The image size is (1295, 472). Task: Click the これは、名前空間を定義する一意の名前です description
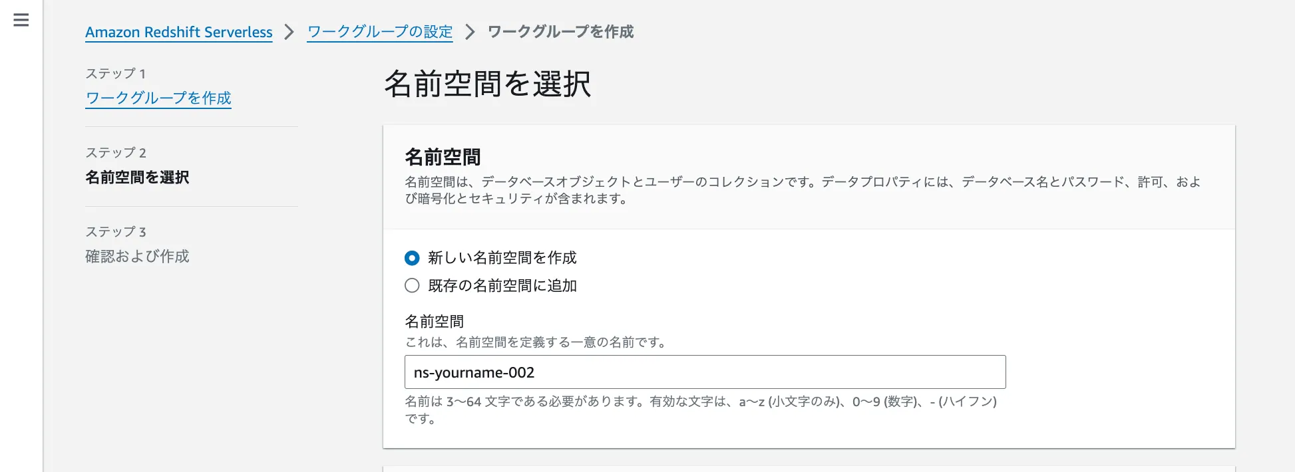(x=535, y=342)
